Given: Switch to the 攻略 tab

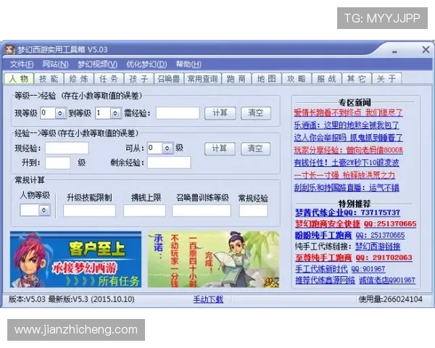Looking at the screenshot, I should click(x=297, y=79).
